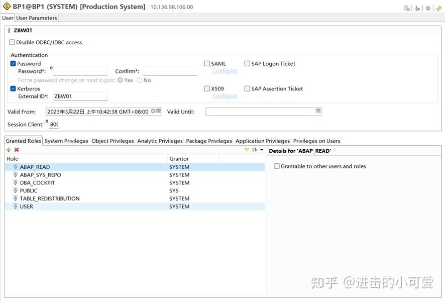
Task: Toggle the Kerberos authentication checkbox
Action: pyautogui.click(x=13, y=88)
